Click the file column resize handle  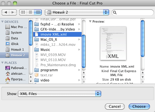pyautogui.click(x=84, y=82)
